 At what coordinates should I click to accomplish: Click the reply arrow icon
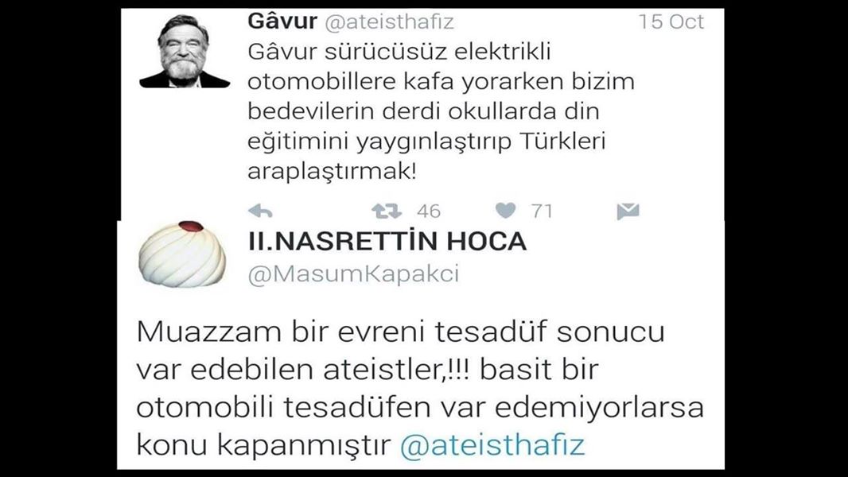[x=260, y=211]
